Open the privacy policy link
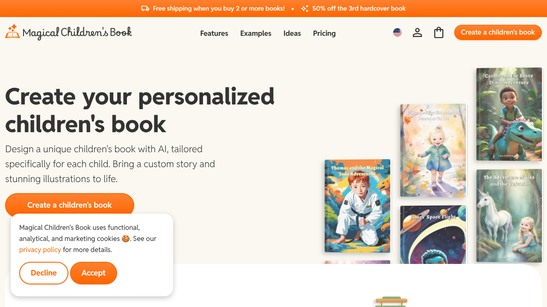547x307 pixels. point(40,249)
